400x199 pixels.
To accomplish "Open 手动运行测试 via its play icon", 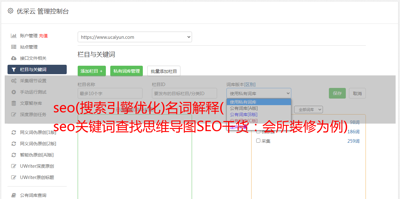I will coord(14,92).
